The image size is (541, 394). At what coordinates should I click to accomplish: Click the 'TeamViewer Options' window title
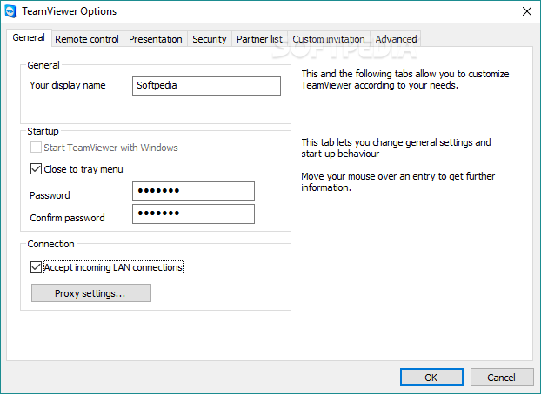[70, 11]
